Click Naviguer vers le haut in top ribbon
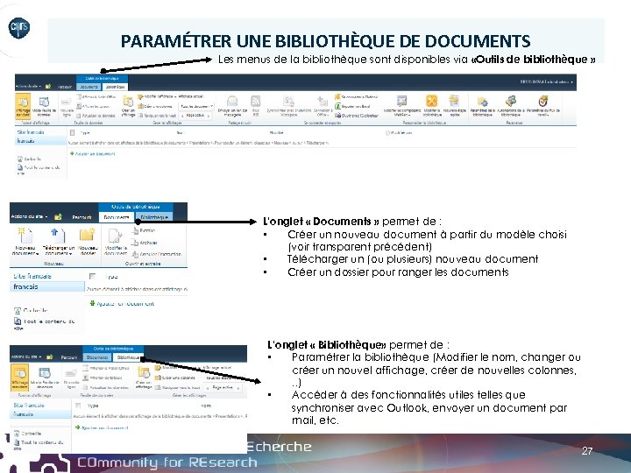Image resolution: width=631 pixels, height=473 pixels. (x=158, y=116)
